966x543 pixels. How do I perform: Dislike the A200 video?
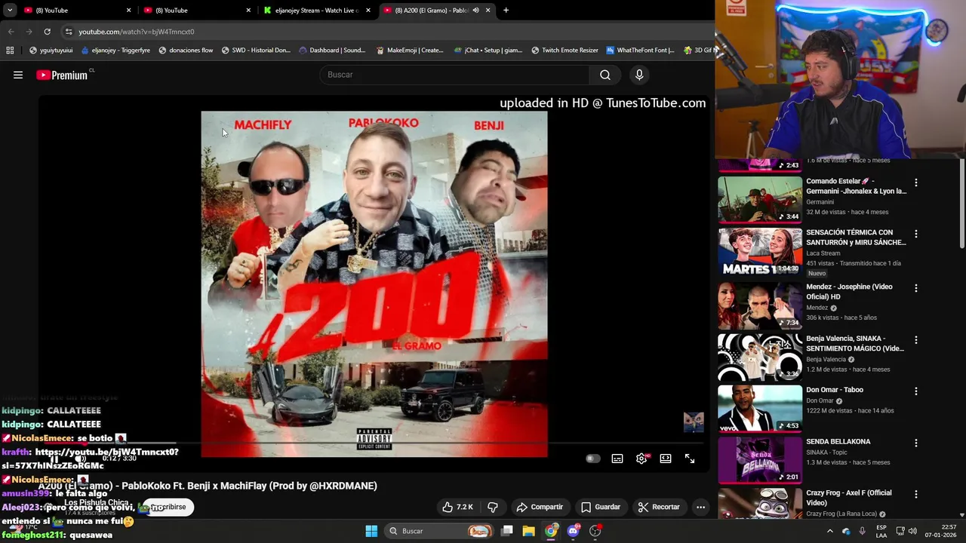493,507
